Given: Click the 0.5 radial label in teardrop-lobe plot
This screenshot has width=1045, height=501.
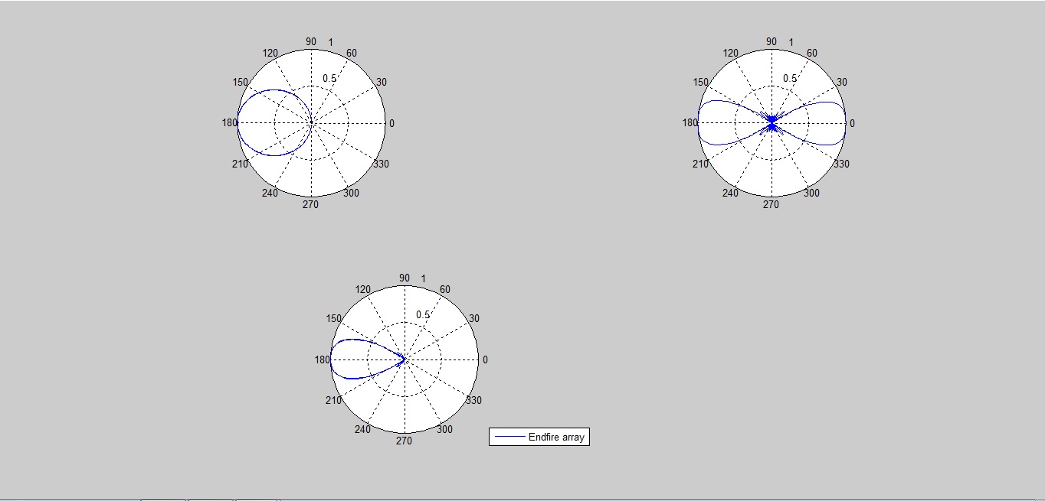Looking at the screenshot, I should [x=423, y=314].
